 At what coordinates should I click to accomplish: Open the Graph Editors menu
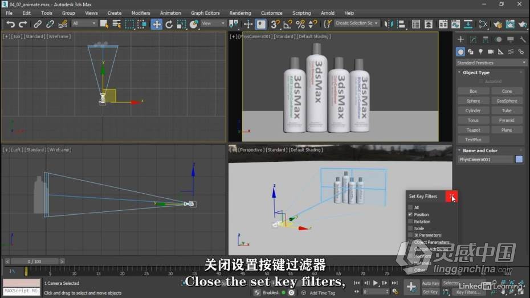click(x=205, y=13)
